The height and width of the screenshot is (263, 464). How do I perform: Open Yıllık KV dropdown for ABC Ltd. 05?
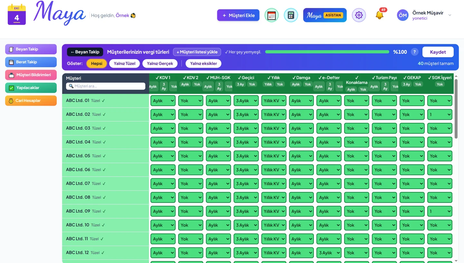click(x=274, y=156)
